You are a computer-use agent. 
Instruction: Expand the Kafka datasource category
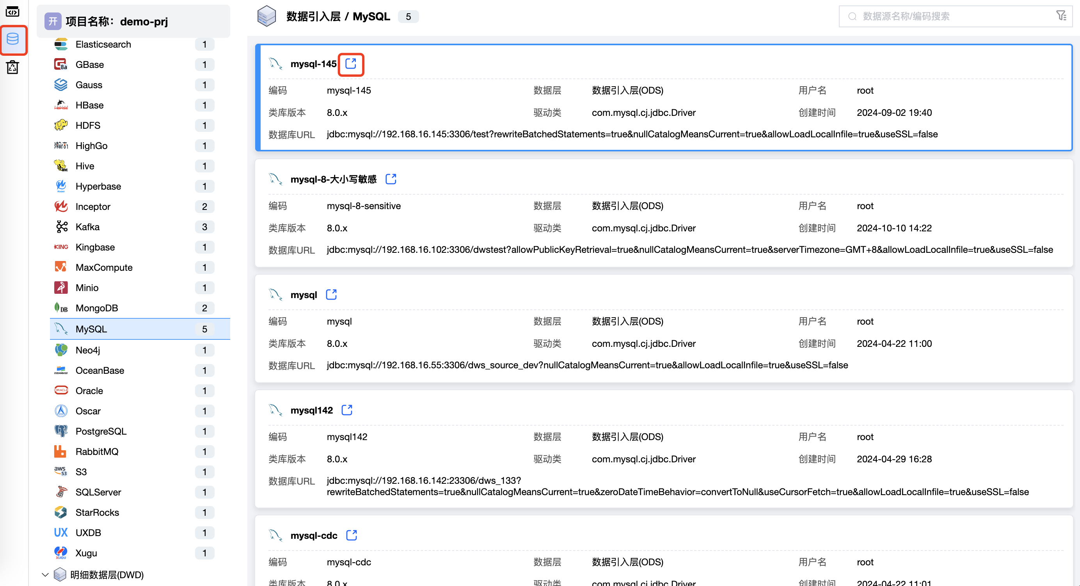click(87, 226)
